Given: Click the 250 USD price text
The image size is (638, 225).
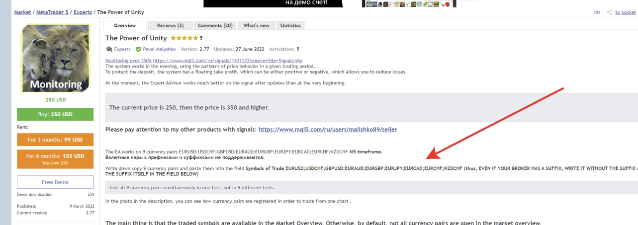Looking at the screenshot, I should [56, 100].
